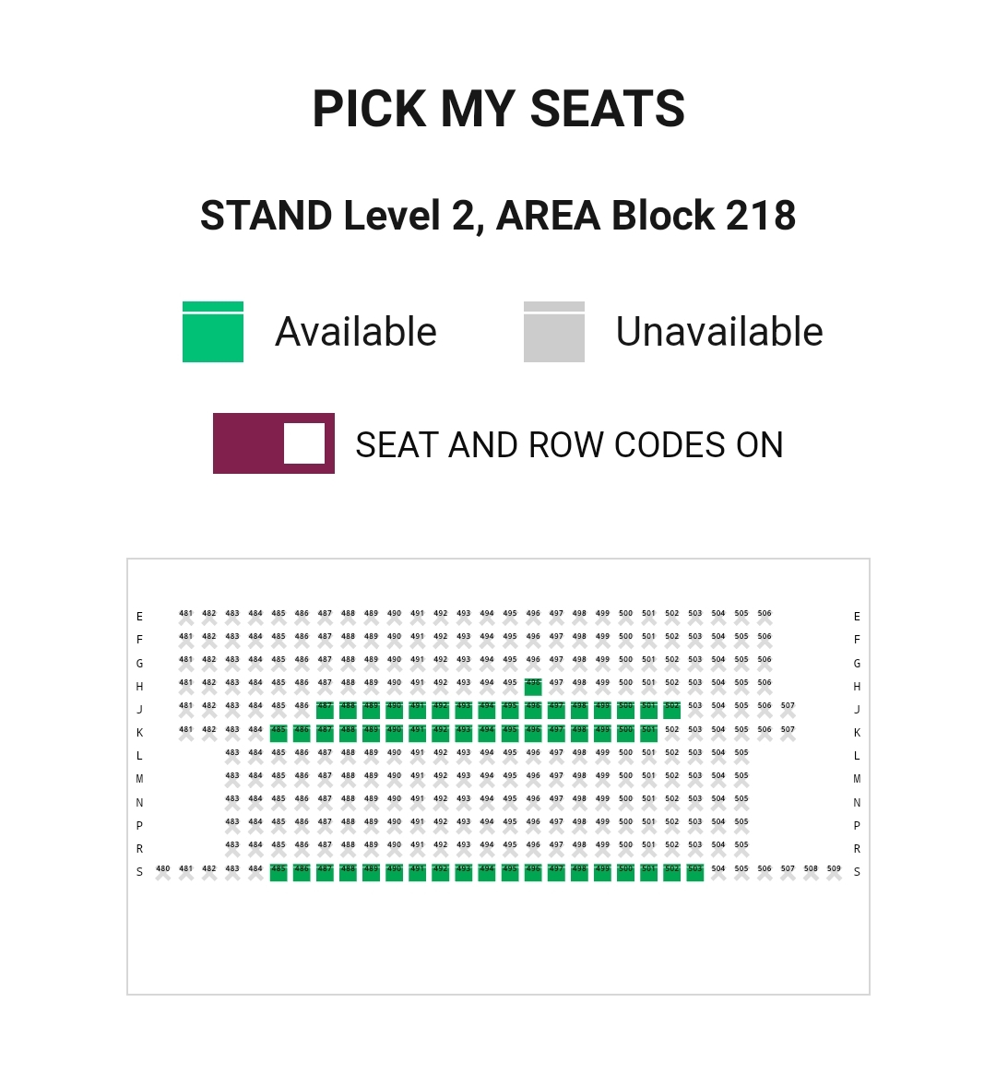Image resolution: width=996 pixels, height=1073 pixels.
Task: Click the green Available legend swatch
Action: point(213,332)
